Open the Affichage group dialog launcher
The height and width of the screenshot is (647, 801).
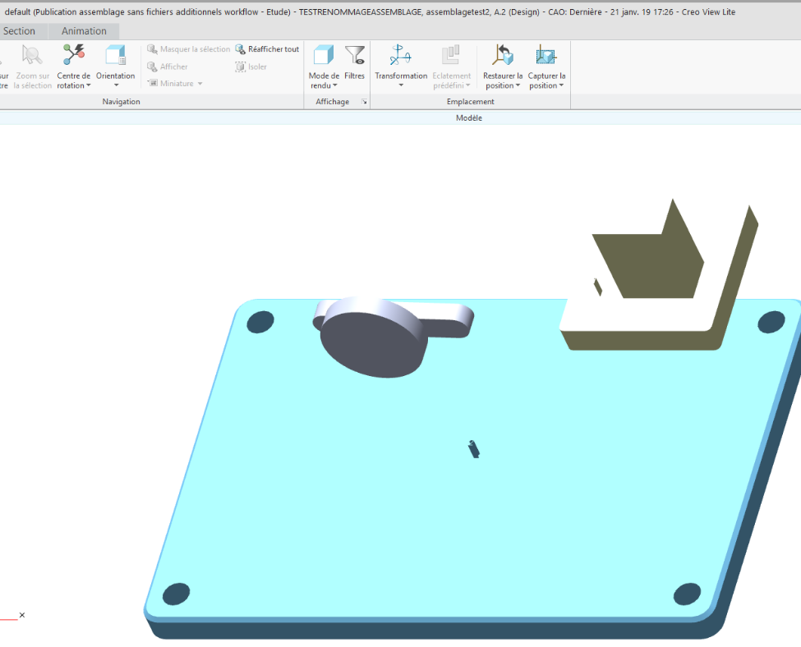[x=364, y=102]
